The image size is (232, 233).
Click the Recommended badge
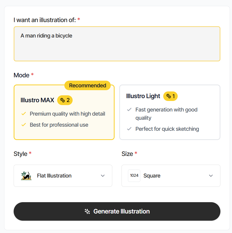tap(87, 85)
